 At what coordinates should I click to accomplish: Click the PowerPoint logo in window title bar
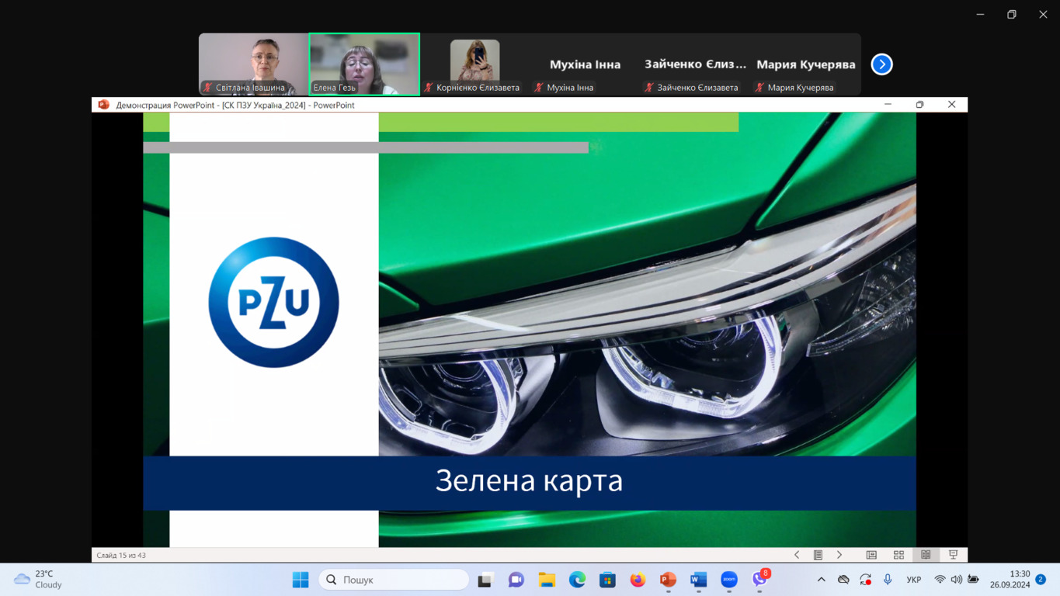(103, 105)
